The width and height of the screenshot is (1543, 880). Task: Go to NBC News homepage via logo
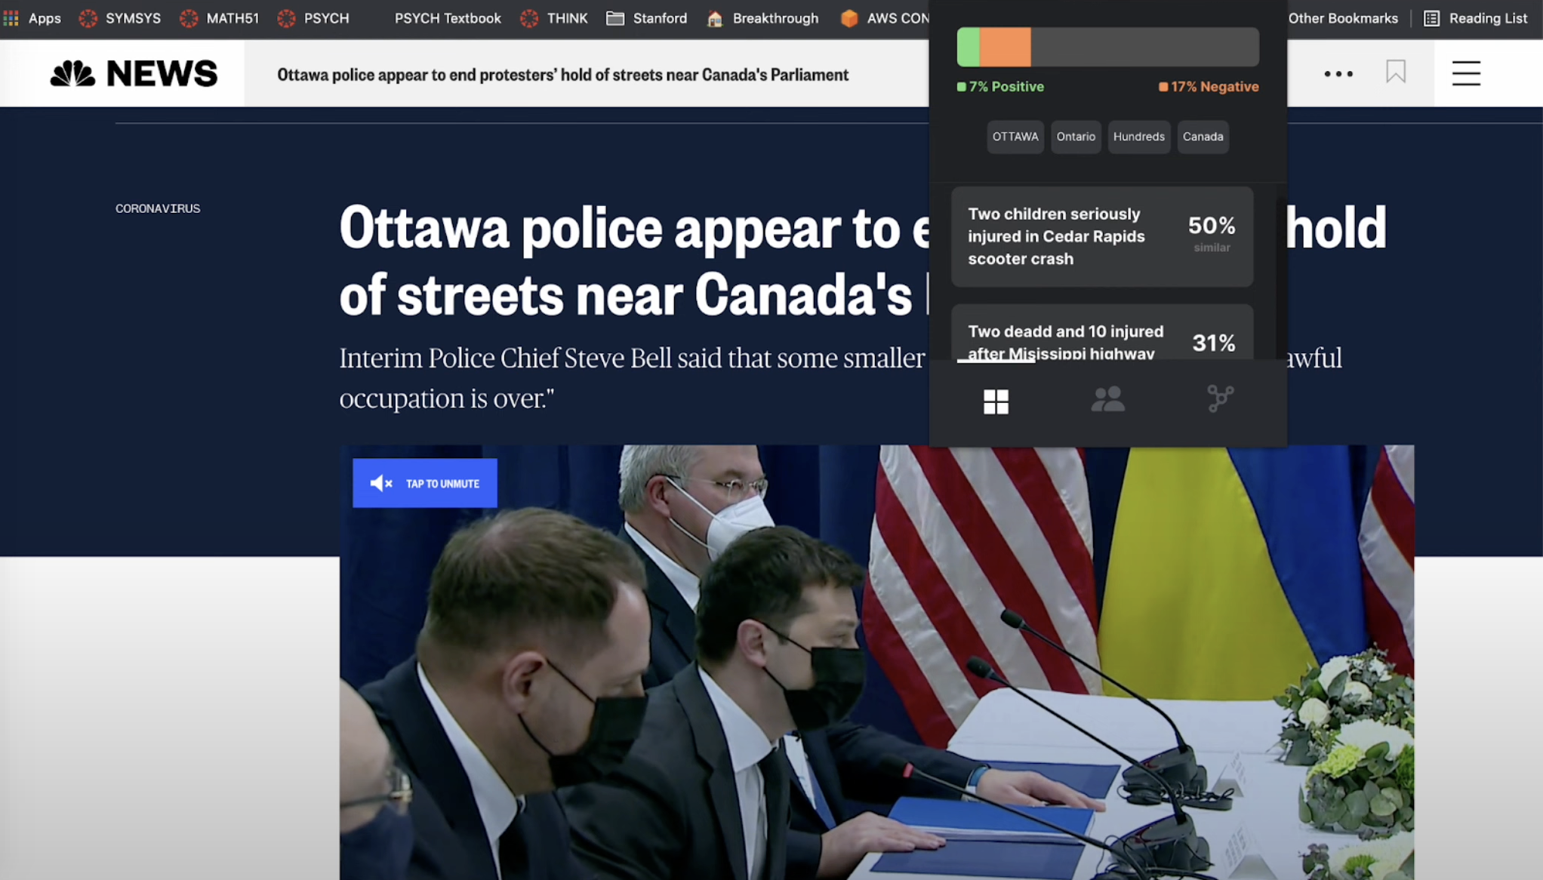(134, 73)
